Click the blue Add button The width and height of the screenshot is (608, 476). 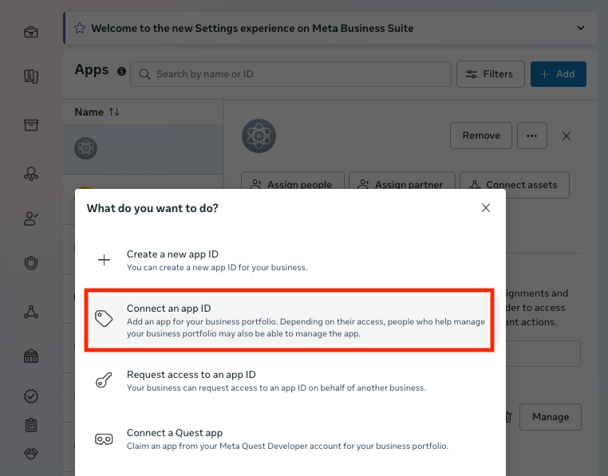tap(559, 74)
